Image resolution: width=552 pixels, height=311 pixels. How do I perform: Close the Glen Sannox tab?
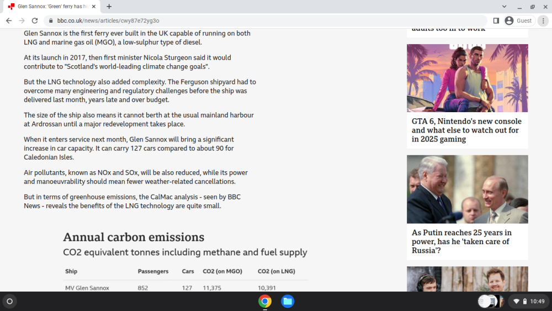[x=94, y=6]
